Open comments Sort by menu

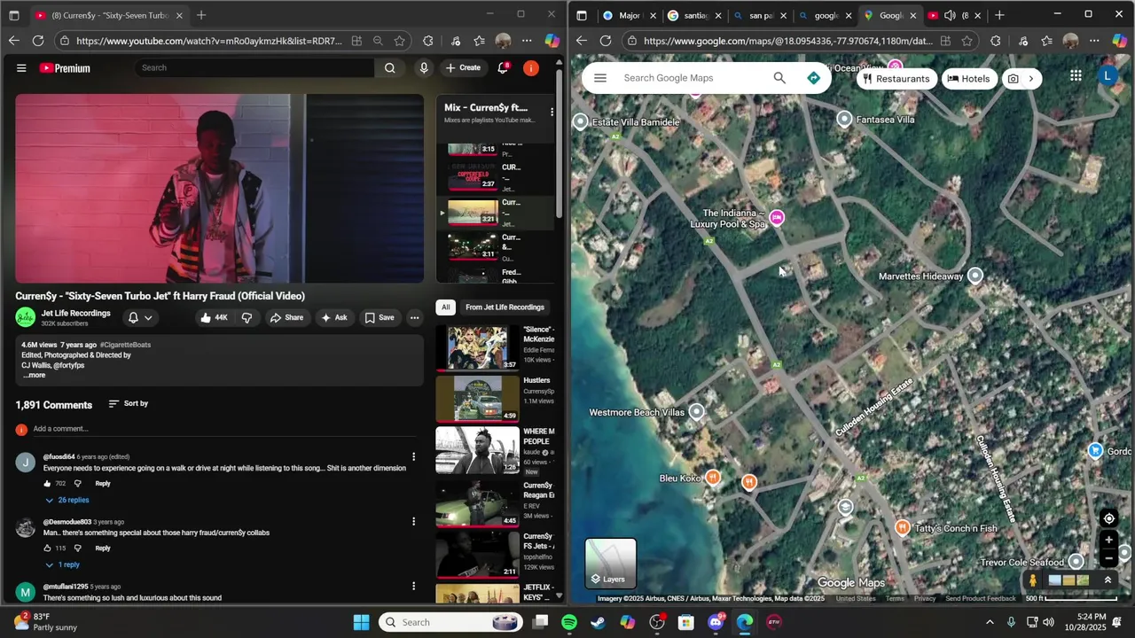(x=129, y=404)
